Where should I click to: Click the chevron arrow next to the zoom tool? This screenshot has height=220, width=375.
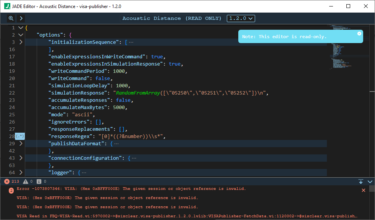coord(21,18)
